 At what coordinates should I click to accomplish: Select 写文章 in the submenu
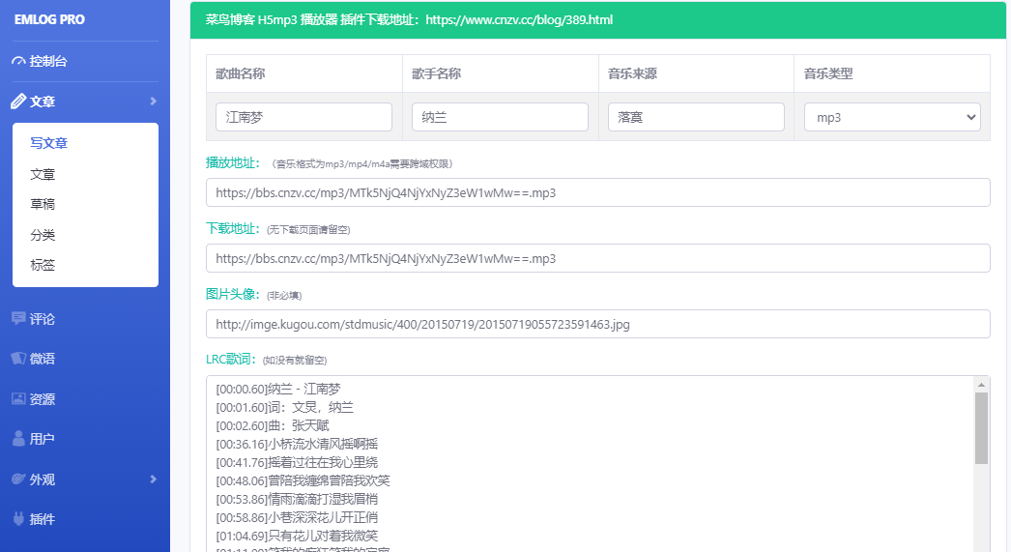coord(48,143)
